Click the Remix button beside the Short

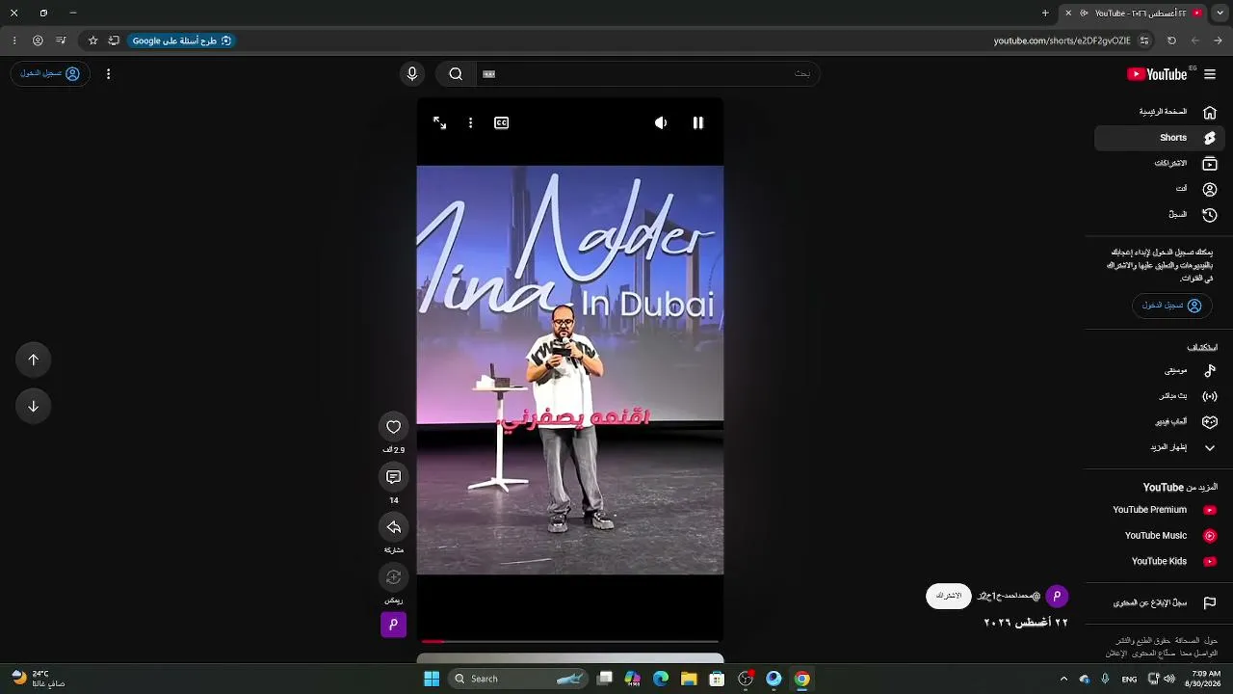(394, 577)
